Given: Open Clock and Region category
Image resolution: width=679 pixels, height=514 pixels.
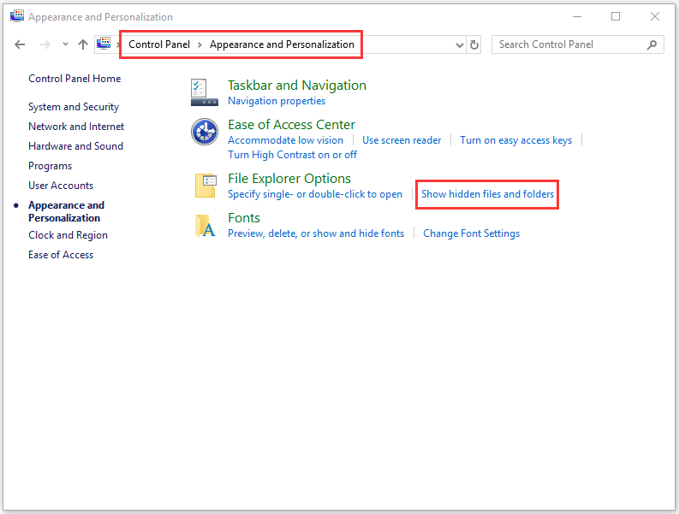Looking at the screenshot, I should tap(68, 235).
